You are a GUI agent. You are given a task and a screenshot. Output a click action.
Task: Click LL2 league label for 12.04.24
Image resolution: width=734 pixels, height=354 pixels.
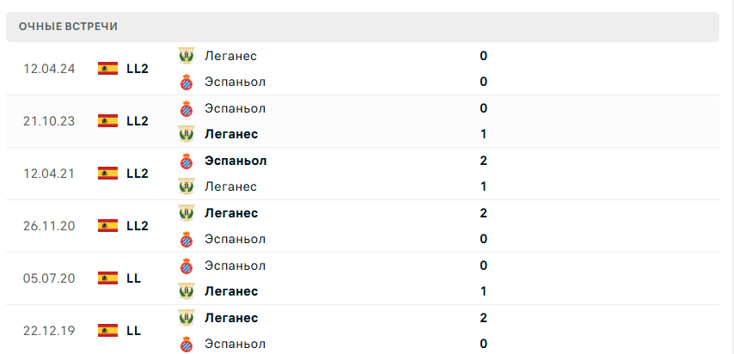tap(138, 69)
